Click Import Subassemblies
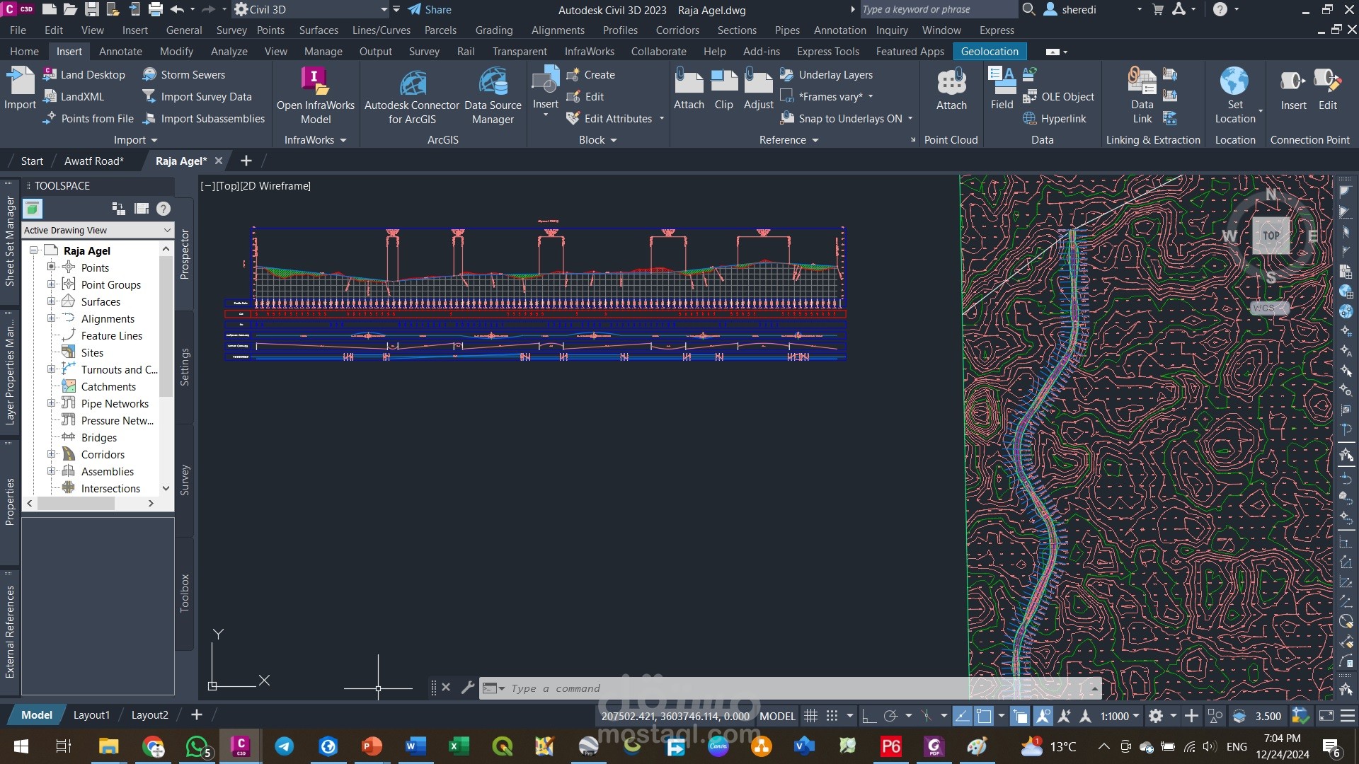1359x764 pixels. click(x=203, y=118)
